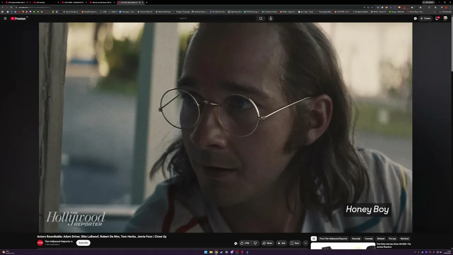Screen dimensions: 453x255
Task: Open the reddit bookmark folder
Action: tap(103, 12)
